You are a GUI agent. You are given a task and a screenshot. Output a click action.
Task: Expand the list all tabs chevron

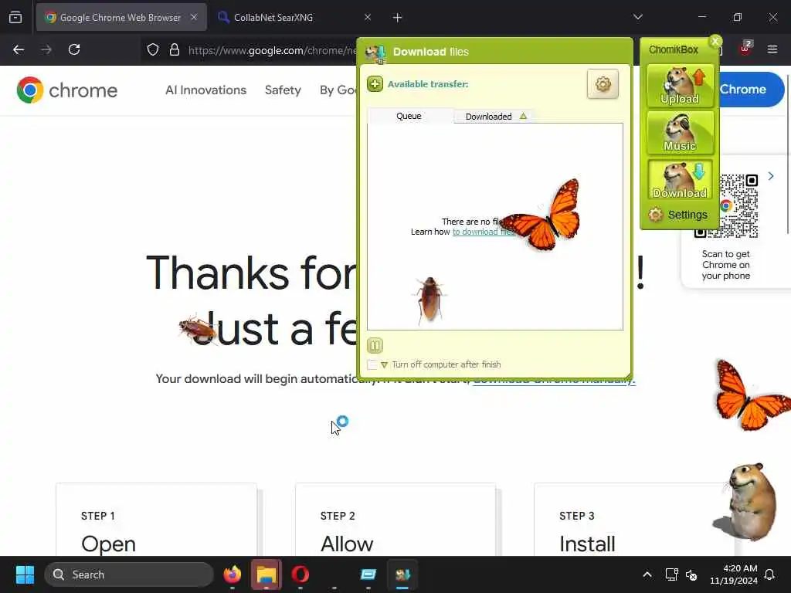(637, 17)
